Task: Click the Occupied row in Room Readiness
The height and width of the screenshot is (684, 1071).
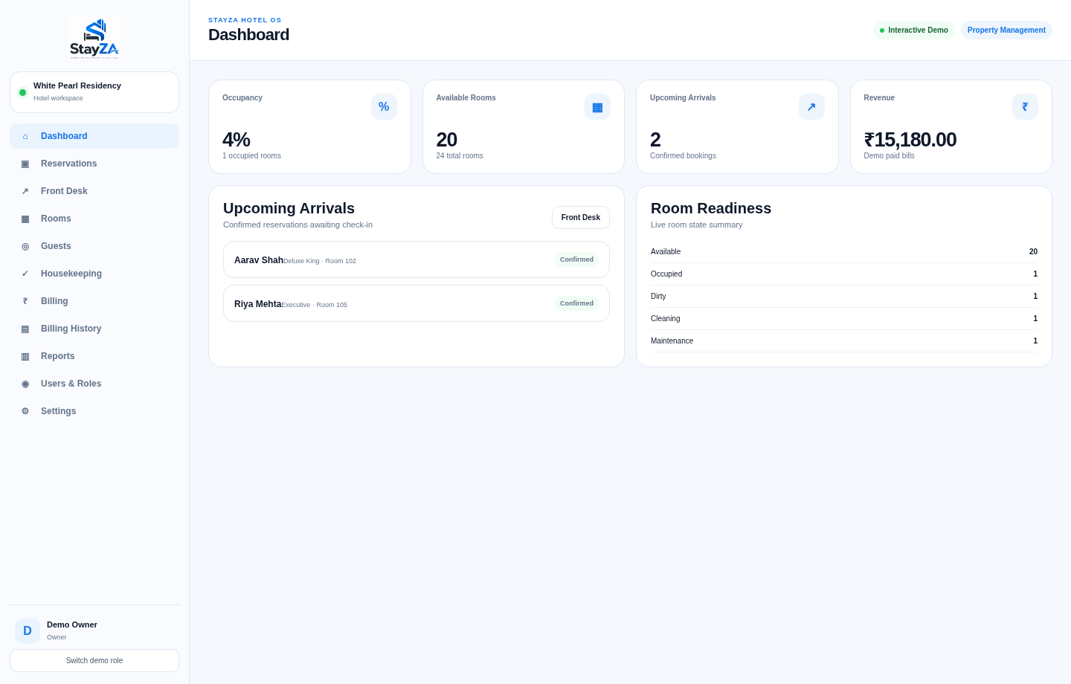Action: tap(844, 274)
